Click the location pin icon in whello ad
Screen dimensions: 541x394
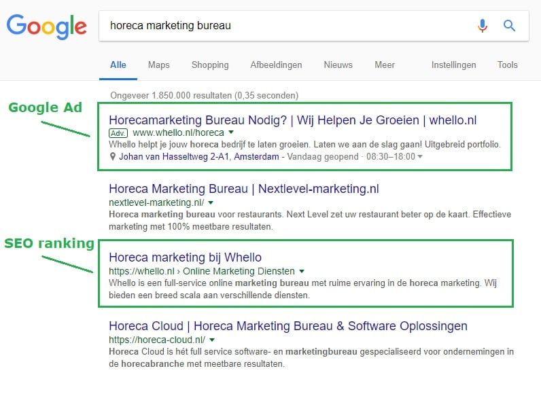(112, 157)
